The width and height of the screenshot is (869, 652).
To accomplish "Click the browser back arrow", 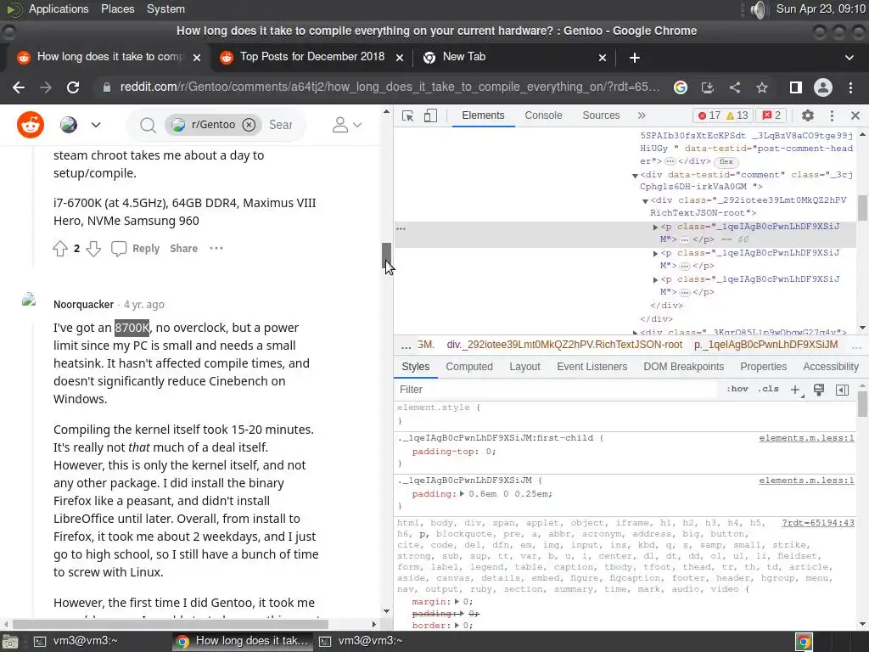I will (19, 87).
